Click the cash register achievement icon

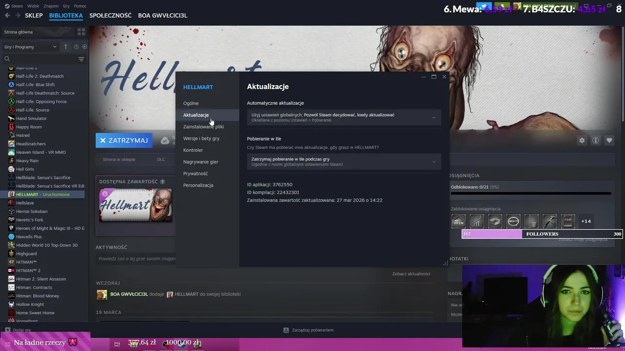click(568, 221)
